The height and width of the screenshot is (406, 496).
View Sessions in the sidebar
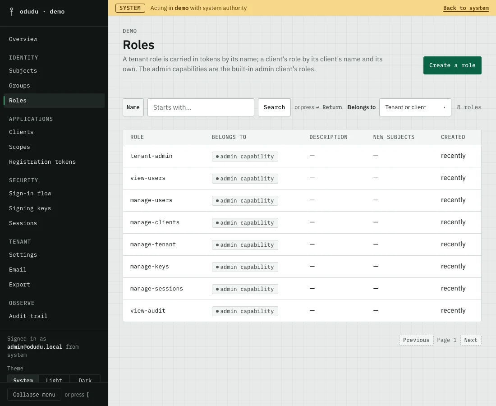[23, 223]
